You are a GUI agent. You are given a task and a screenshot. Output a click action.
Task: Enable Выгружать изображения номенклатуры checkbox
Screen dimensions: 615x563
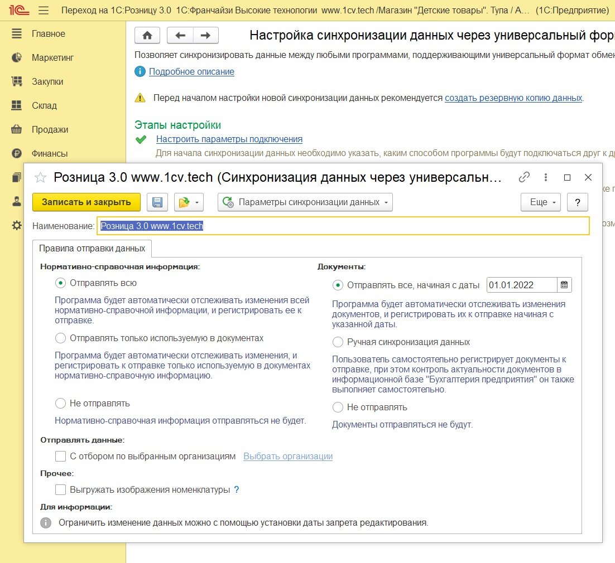(60, 489)
